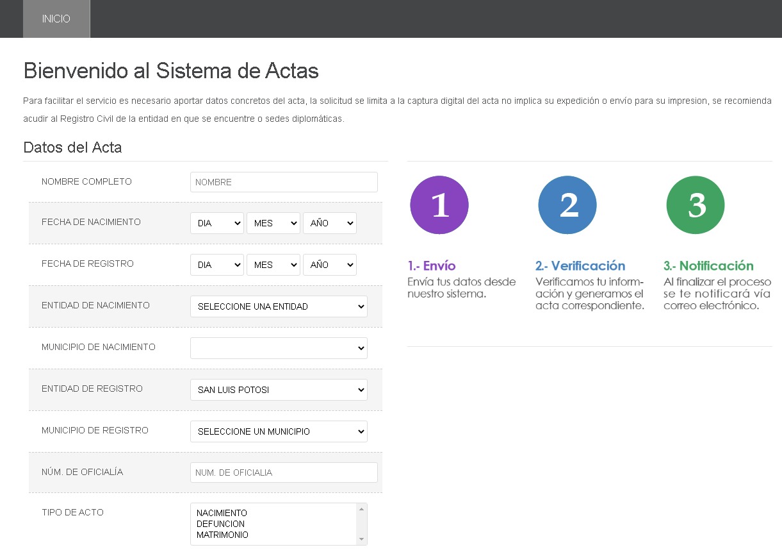Click the NOMBRE COMPLETO input field
This screenshot has width=782, height=552.
coord(284,182)
